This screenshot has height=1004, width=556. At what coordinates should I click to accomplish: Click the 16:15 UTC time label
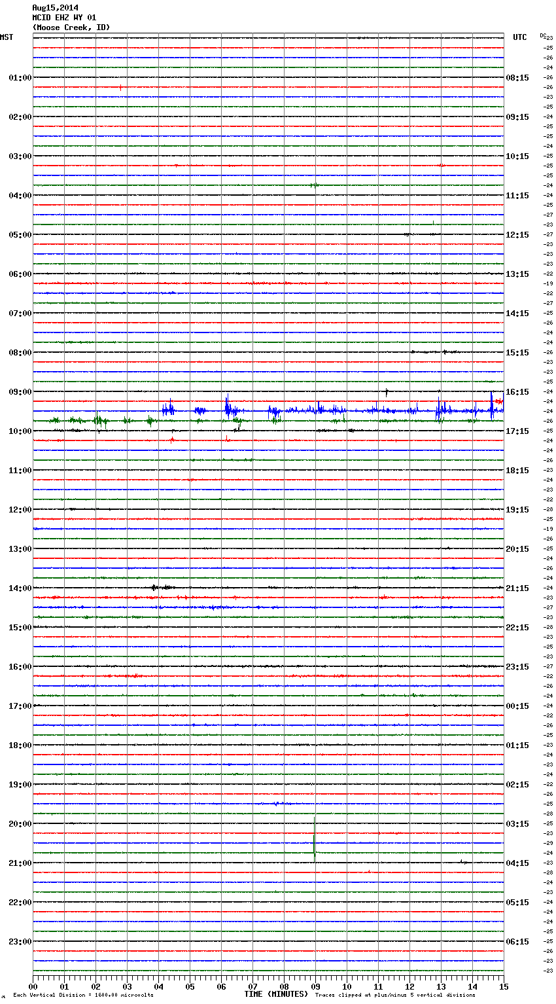tap(517, 392)
